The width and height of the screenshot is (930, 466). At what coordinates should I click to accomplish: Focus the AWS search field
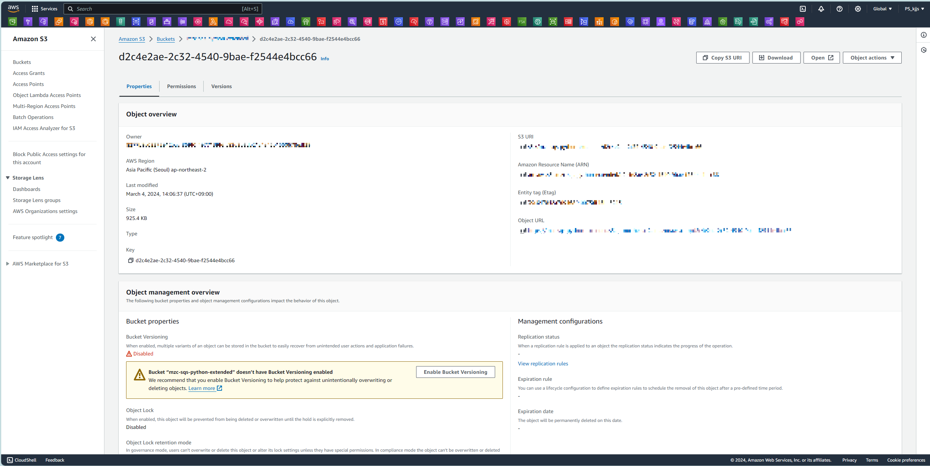[x=158, y=9]
